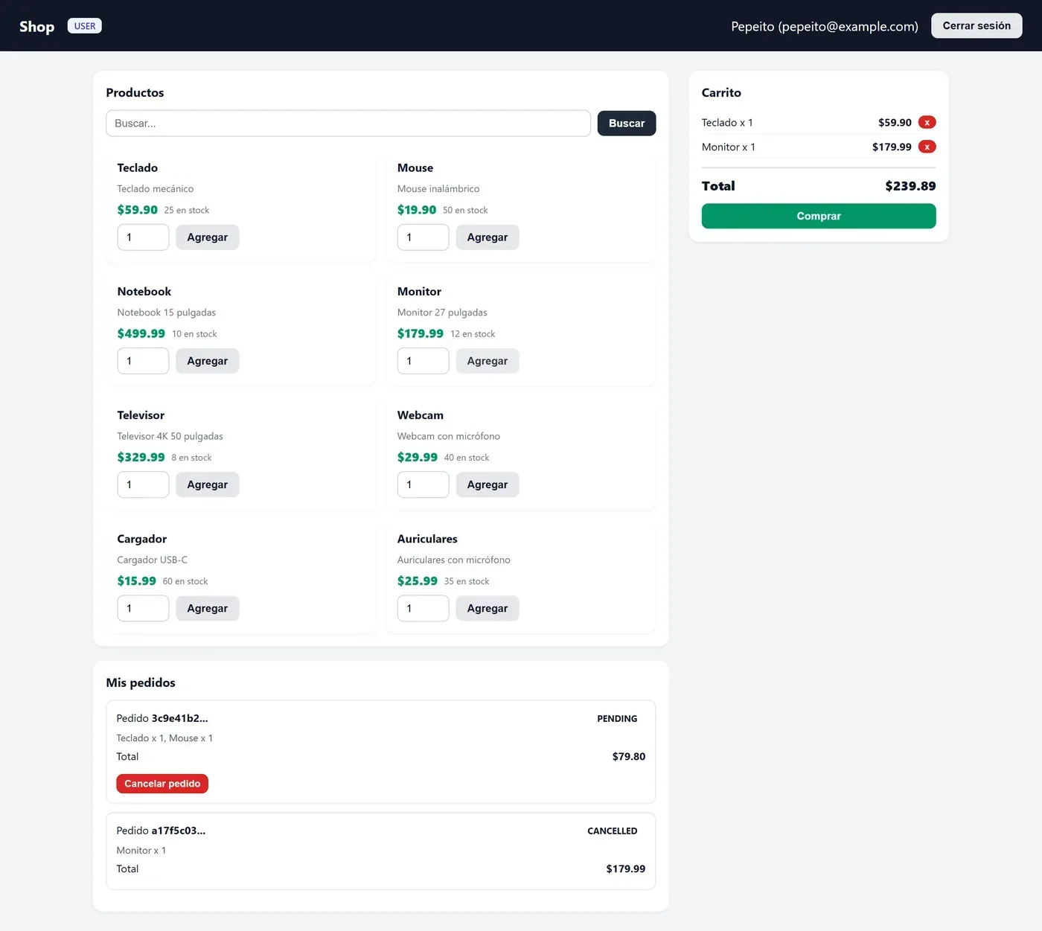Click the Buscar button
Viewport: 1042px width, 931px height.
627,124
